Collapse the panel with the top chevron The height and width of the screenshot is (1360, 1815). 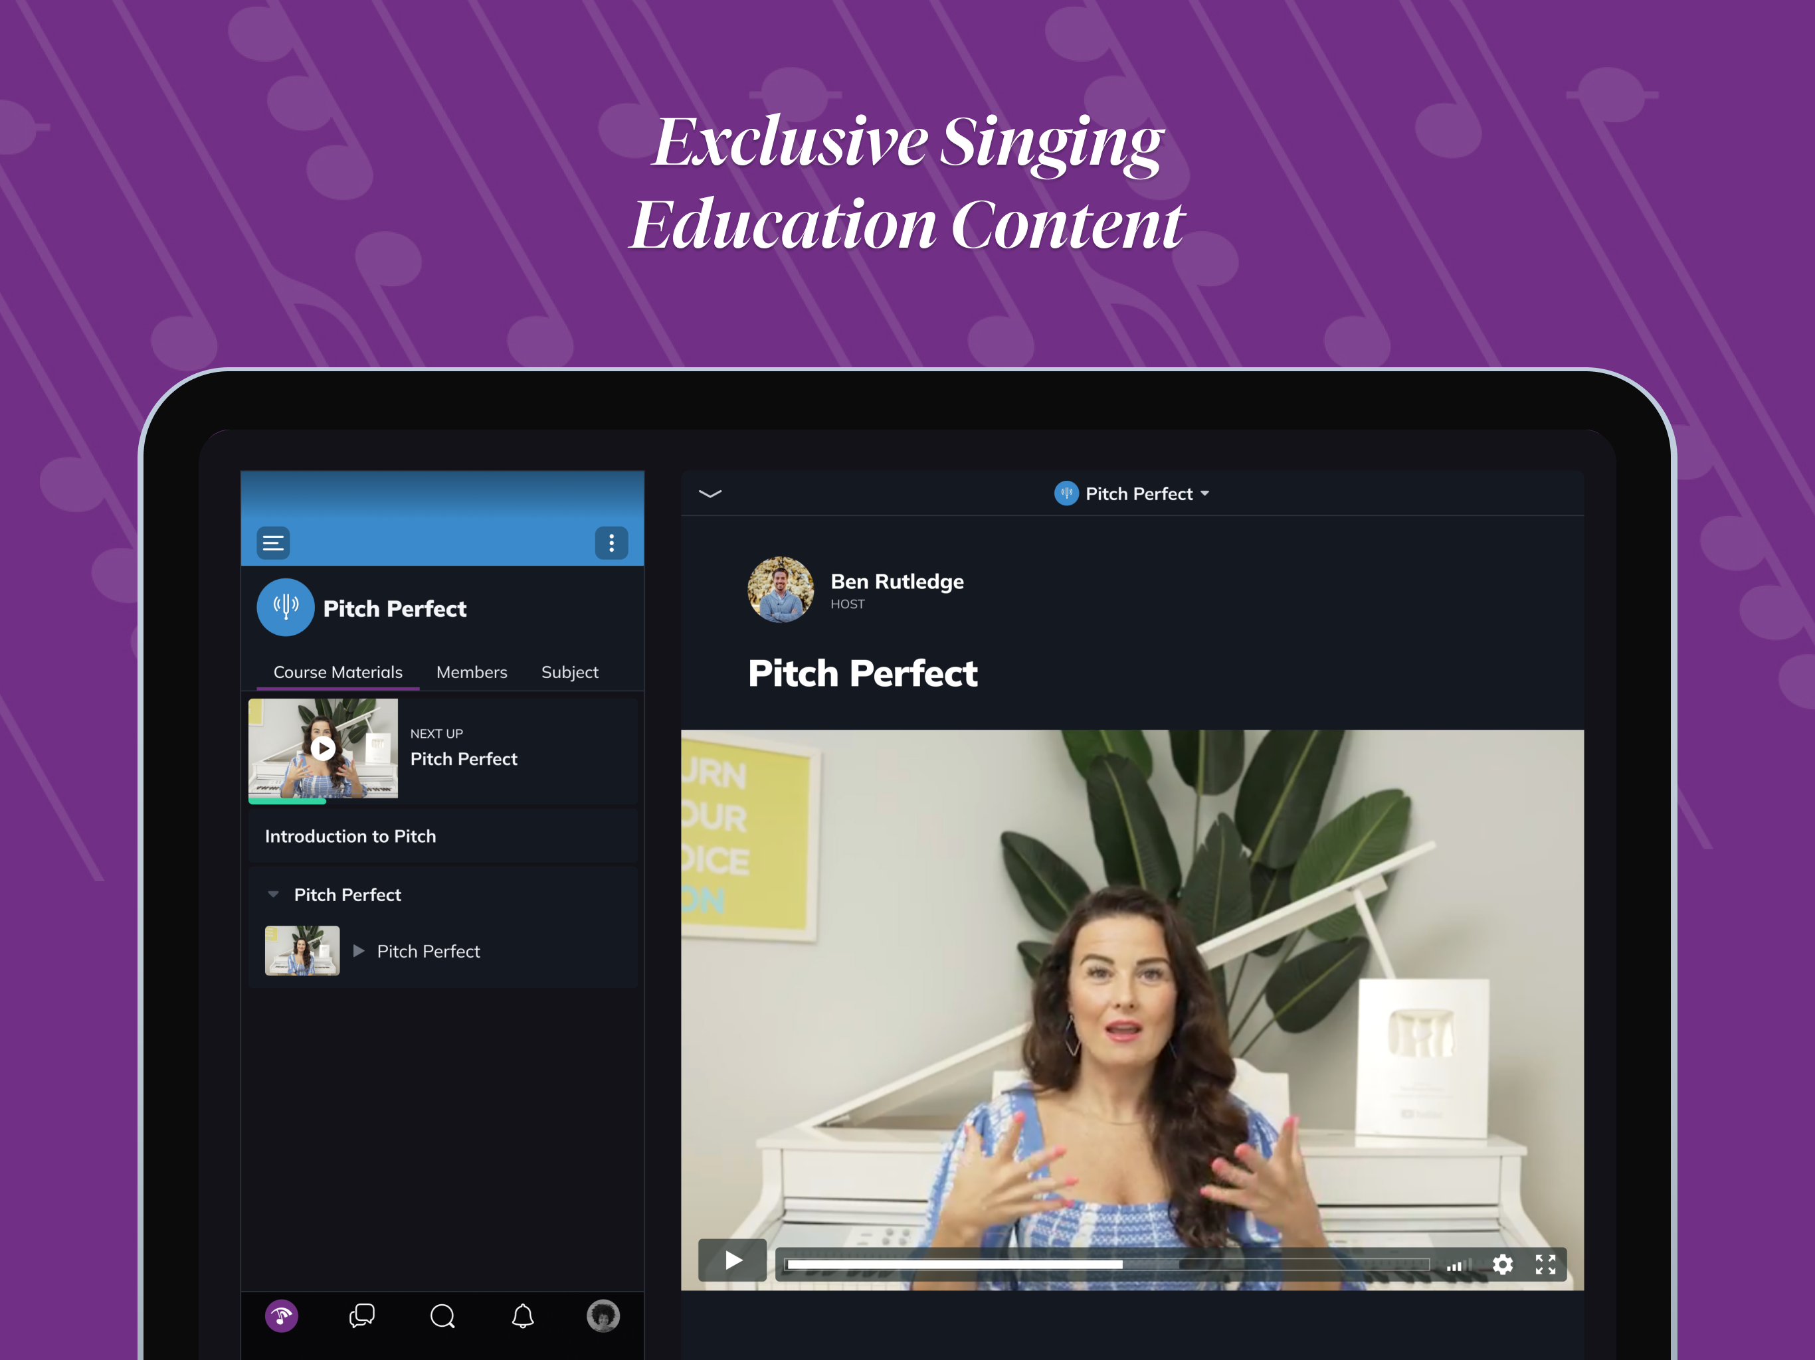tap(710, 493)
